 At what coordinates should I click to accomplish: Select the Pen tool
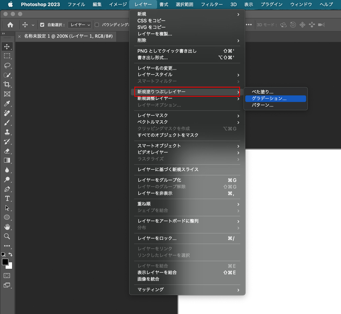pos(7,189)
